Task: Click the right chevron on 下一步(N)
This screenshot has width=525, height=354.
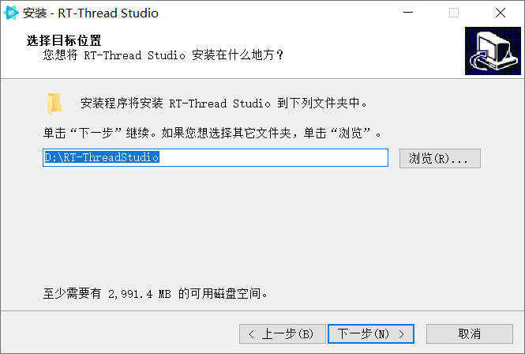Action: tap(402, 334)
